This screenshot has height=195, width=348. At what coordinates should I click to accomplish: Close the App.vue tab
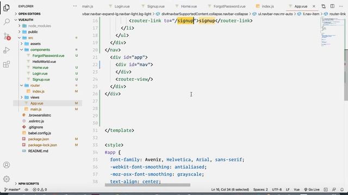[314, 6]
